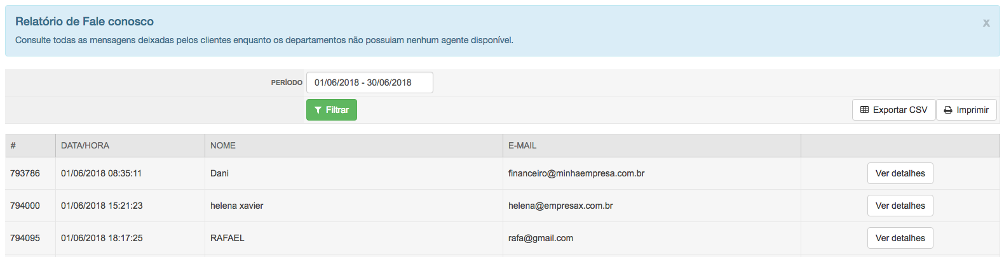Click the funnel icon on Filtrar button
Screen dimensions: 1004x257
[318, 110]
